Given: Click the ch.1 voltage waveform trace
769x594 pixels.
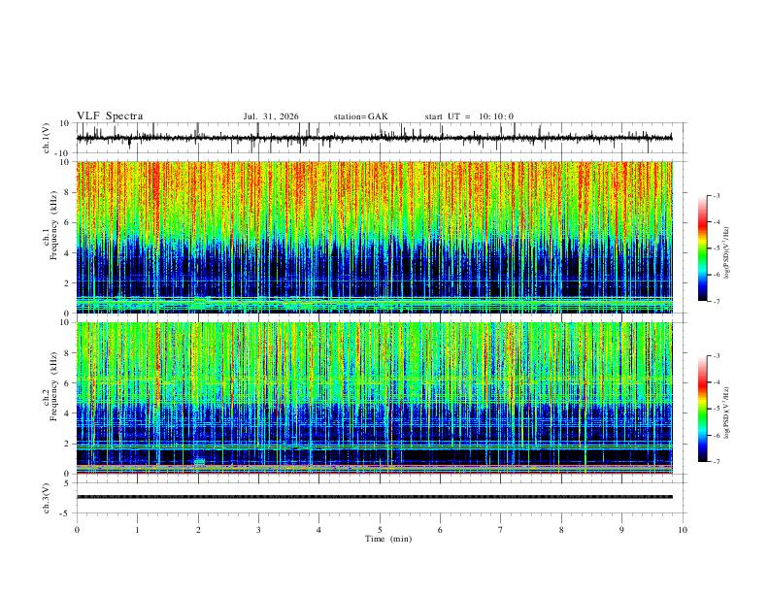Looking at the screenshot, I should point(374,138).
